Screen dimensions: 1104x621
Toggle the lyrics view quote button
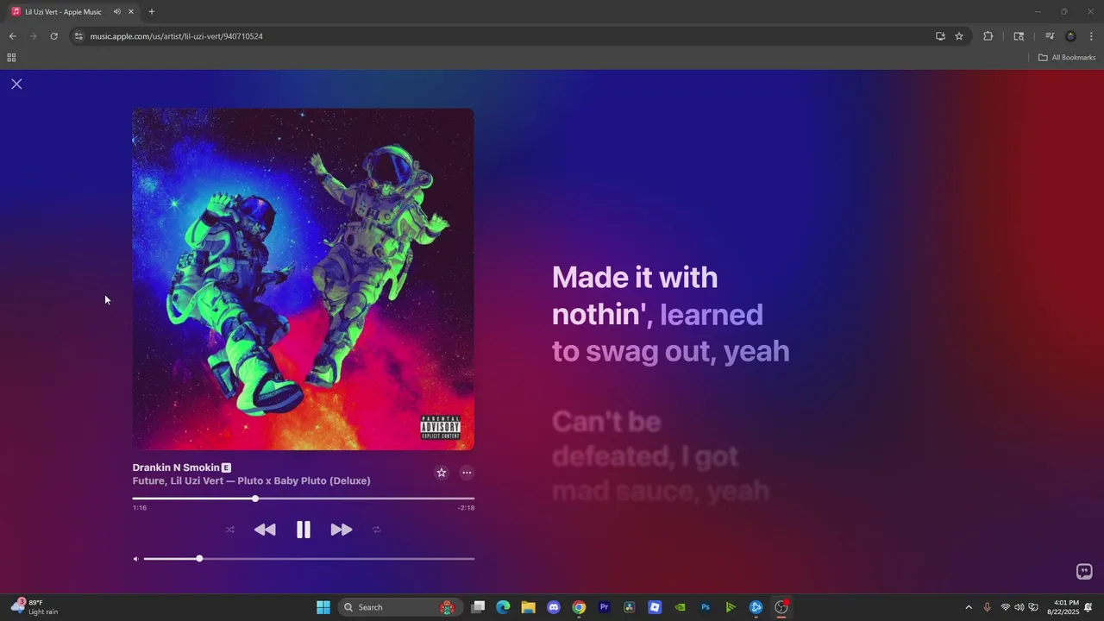(1084, 572)
